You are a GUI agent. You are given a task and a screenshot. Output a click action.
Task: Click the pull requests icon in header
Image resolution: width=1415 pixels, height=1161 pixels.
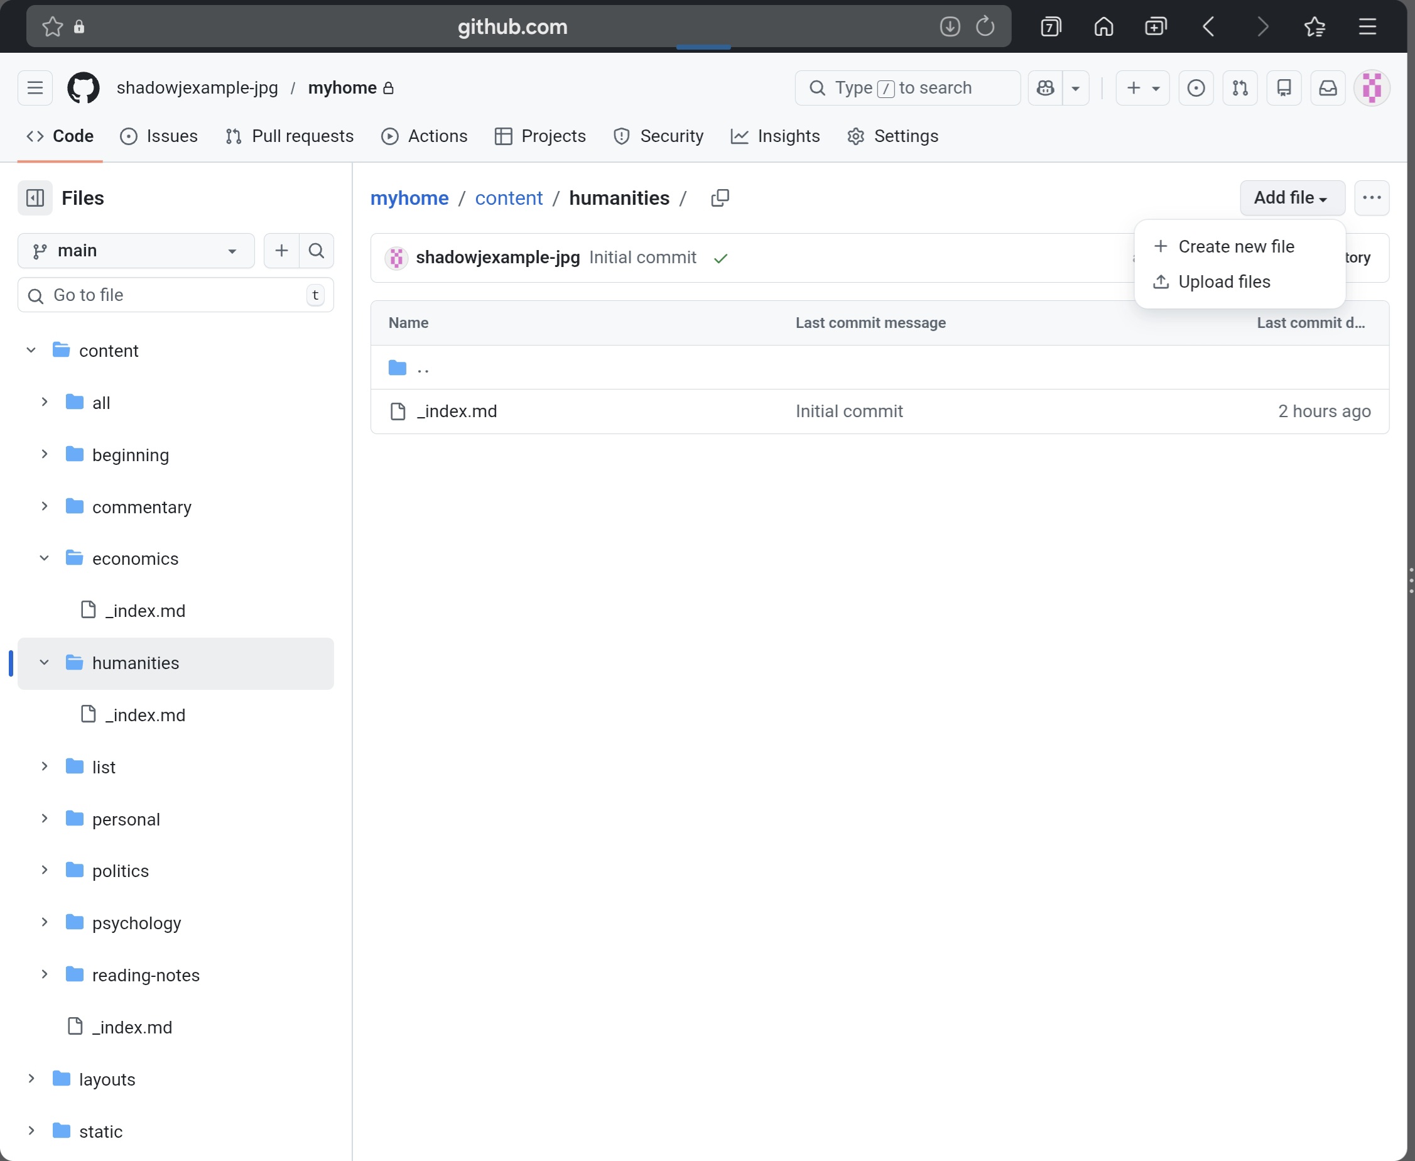coord(1240,87)
